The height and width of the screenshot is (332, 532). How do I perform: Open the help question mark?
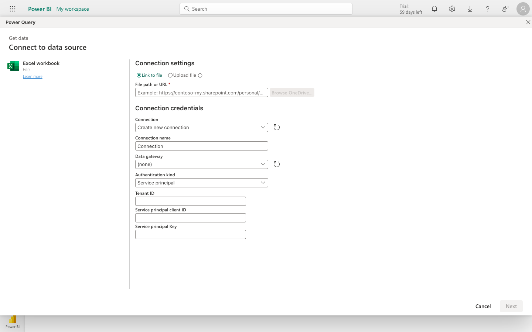(x=488, y=9)
